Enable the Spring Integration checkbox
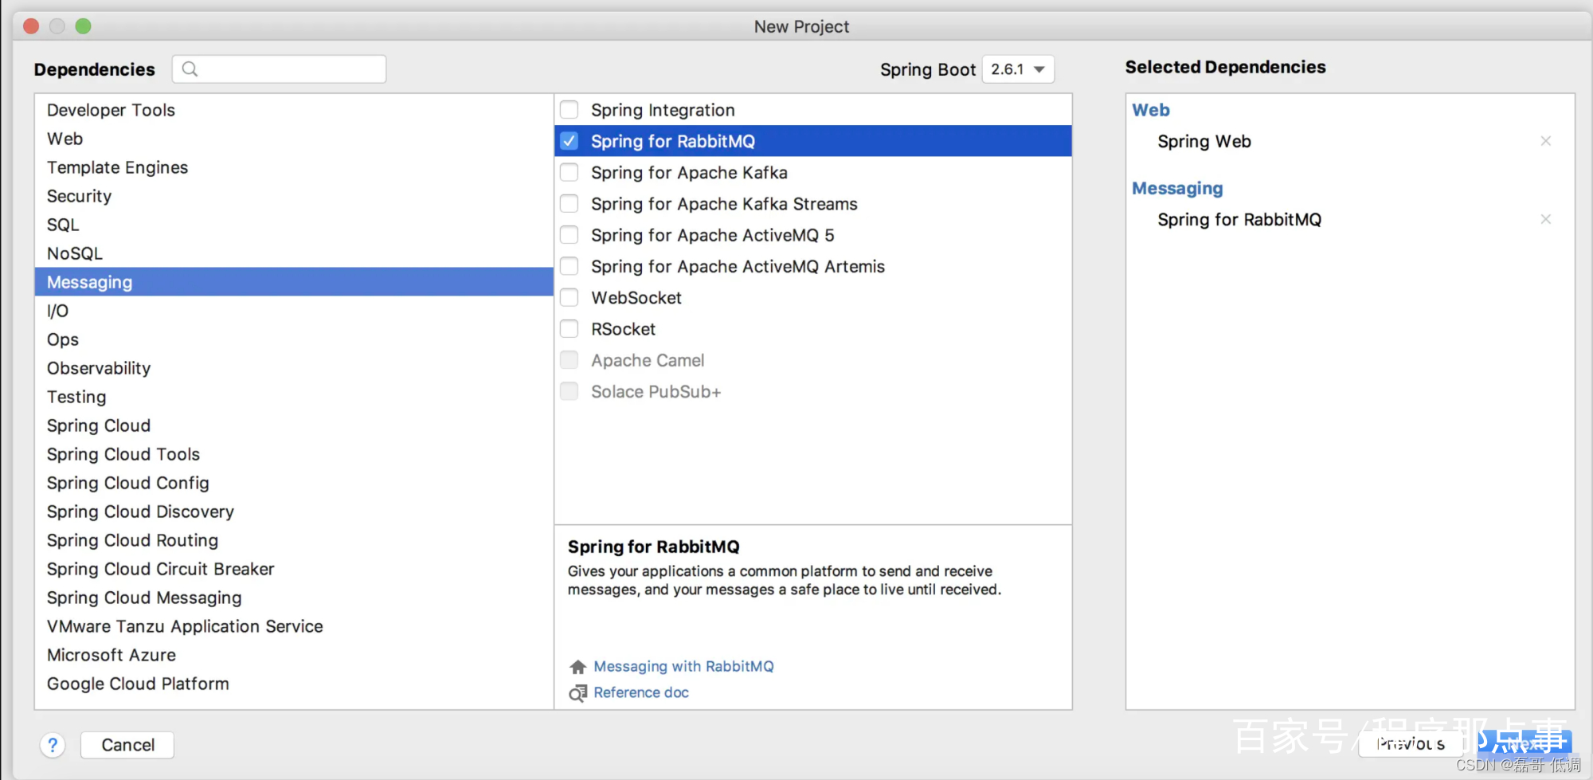The height and width of the screenshot is (780, 1593). coord(569,110)
